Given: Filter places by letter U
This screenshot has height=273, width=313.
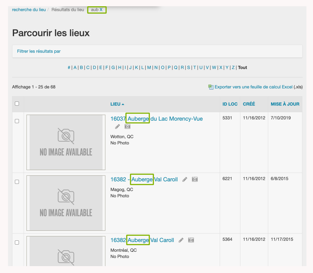Looking at the screenshot, I should tap(201, 68).
